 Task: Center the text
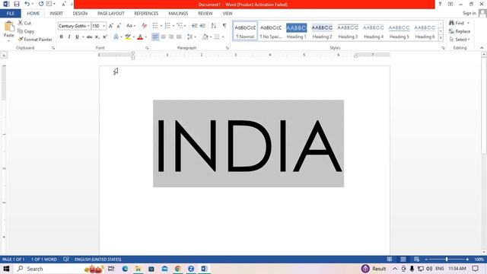[164, 37]
